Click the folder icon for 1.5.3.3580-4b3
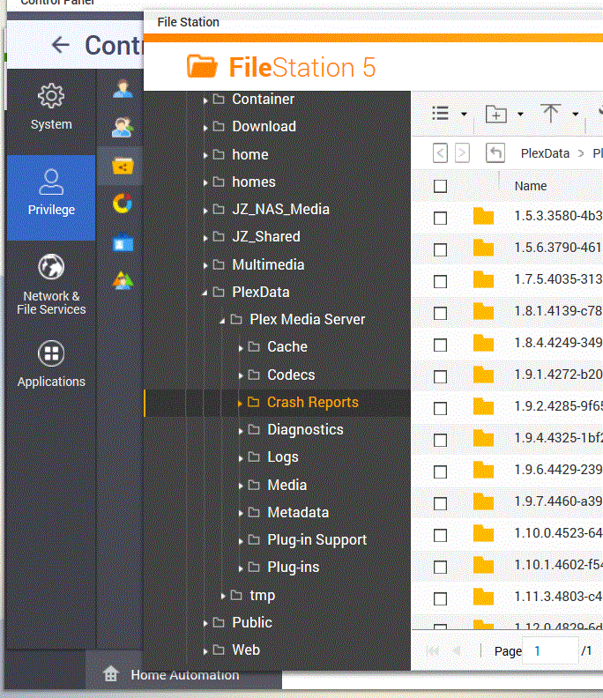 pos(483,216)
